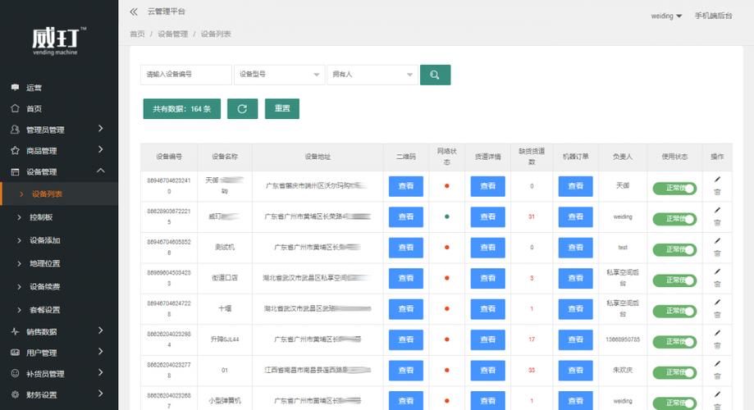Select 地理位置 submenu item

click(59, 263)
